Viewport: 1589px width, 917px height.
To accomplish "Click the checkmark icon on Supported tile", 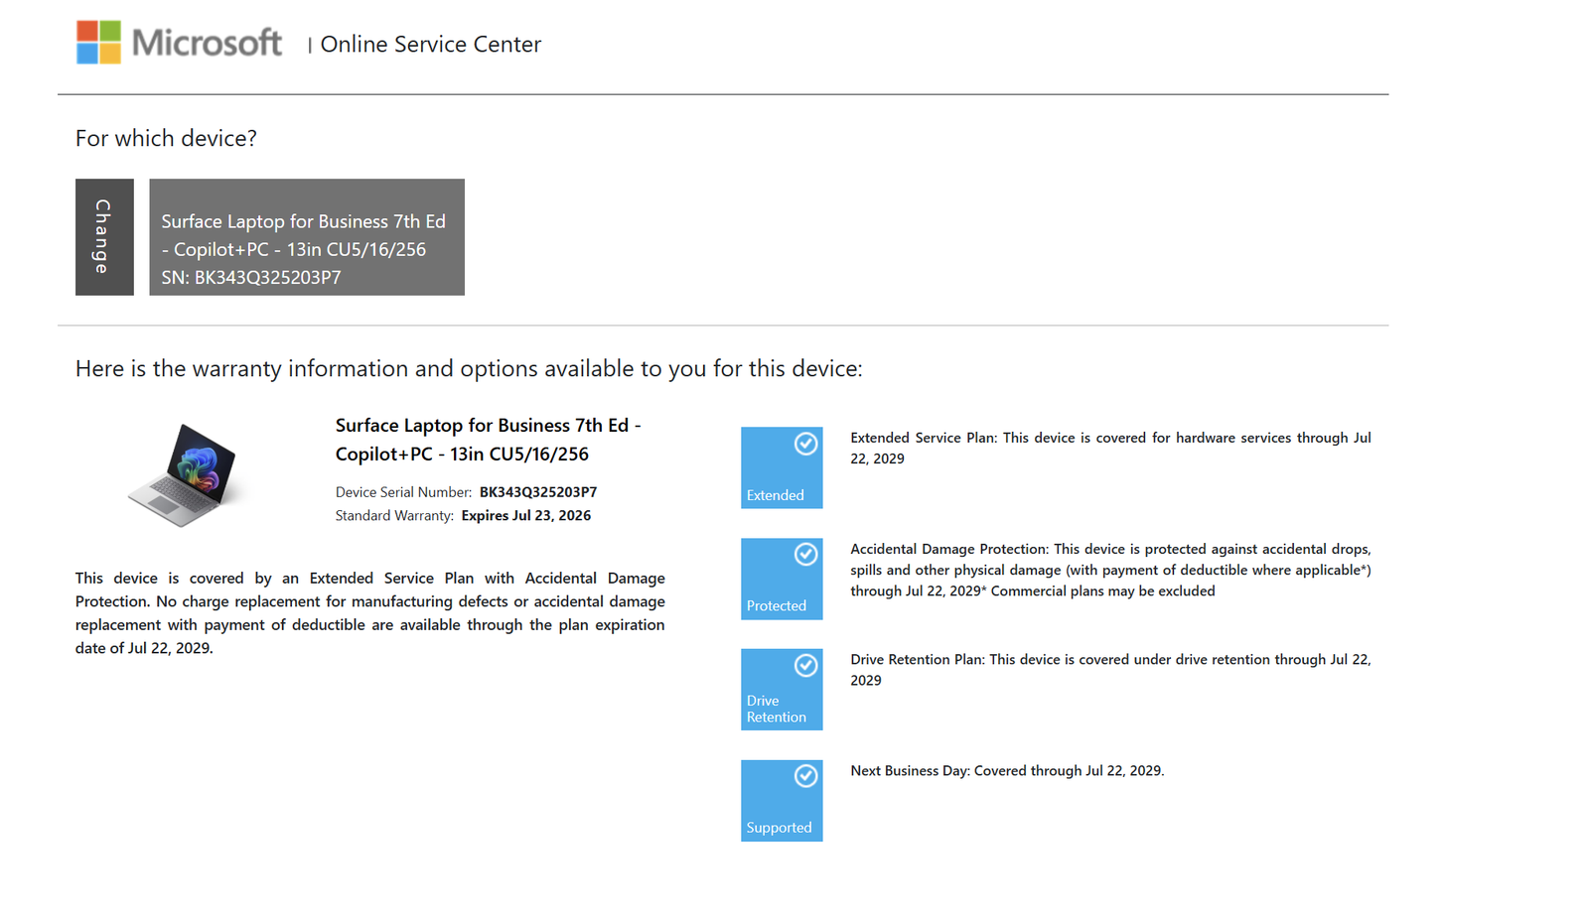I will coord(805,776).
